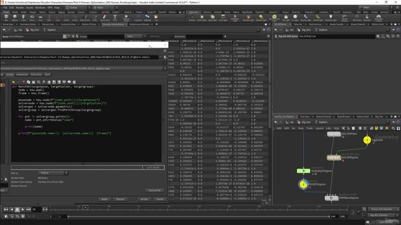
Task: Select the KDFBlendSpine node in the network
Action: pyautogui.click(x=331, y=197)
